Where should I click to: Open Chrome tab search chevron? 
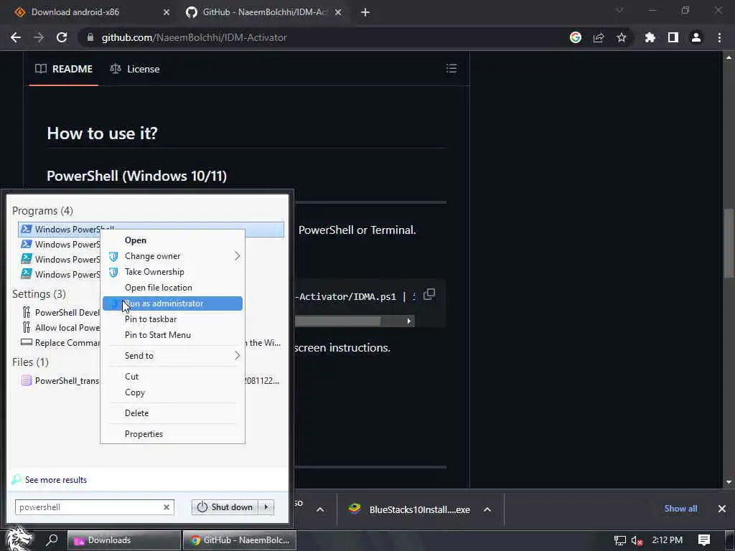coord(619,10)
